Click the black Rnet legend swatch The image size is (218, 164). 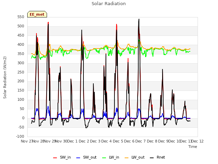click(152, 158)
